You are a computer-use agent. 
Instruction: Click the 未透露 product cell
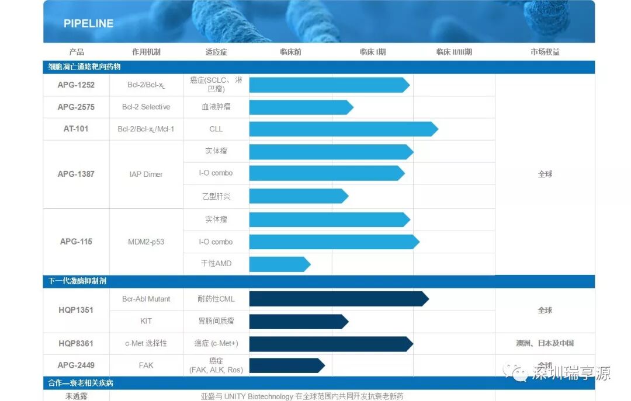point(76,396)
